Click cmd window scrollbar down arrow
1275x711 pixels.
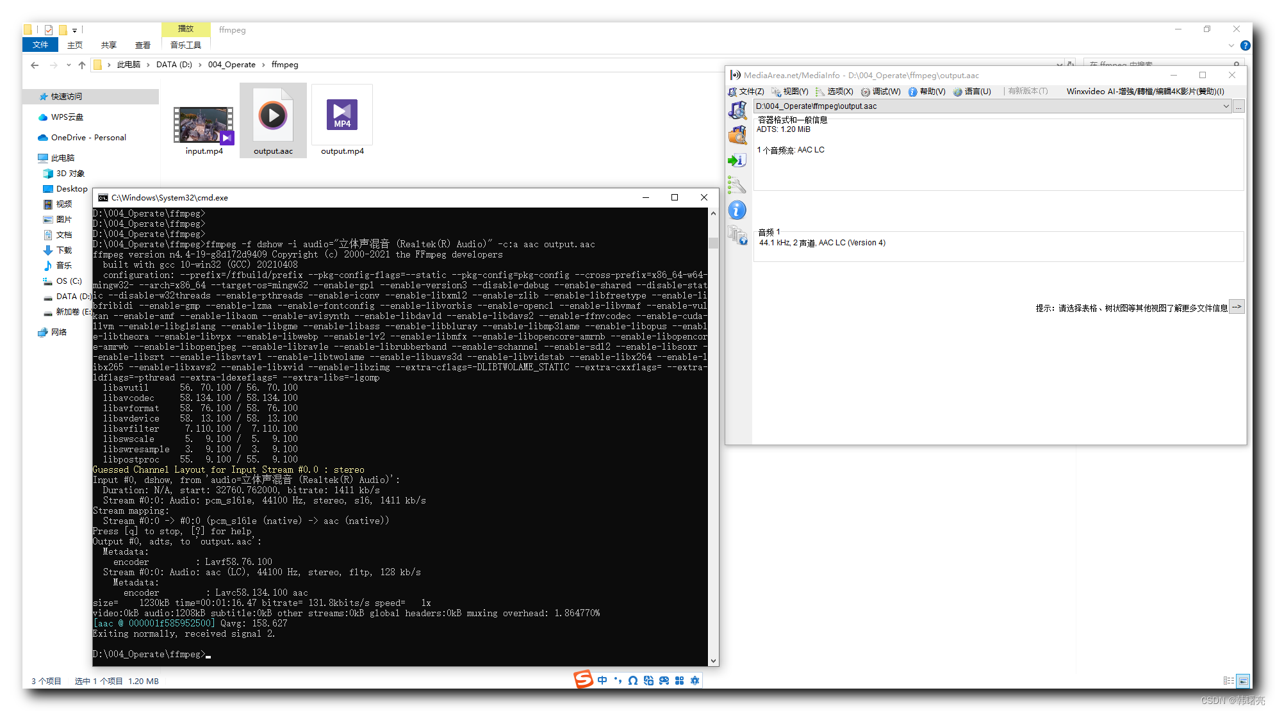[713, 660]
